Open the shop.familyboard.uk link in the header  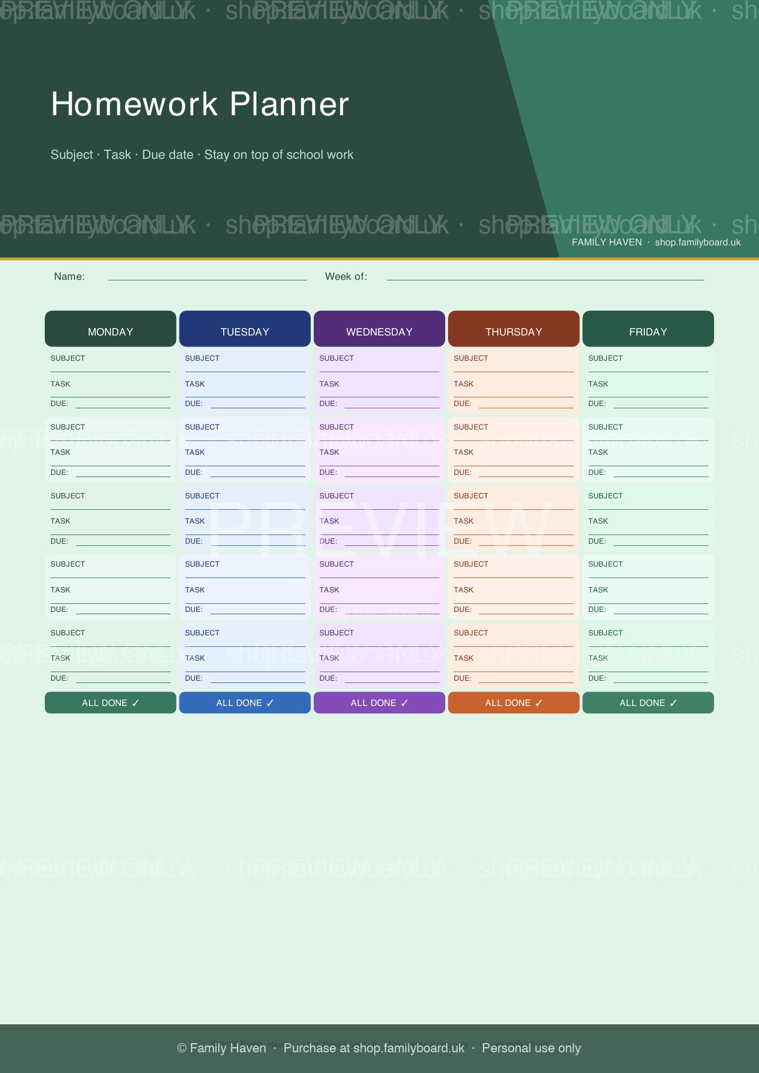click(x=698, y=243)
